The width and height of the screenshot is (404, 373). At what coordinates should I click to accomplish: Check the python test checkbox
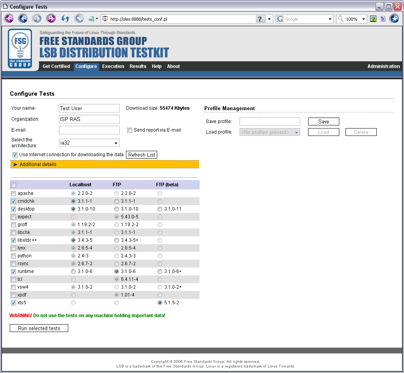(x=13, y=256)
